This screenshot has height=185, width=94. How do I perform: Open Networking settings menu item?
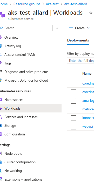(13, 171)
